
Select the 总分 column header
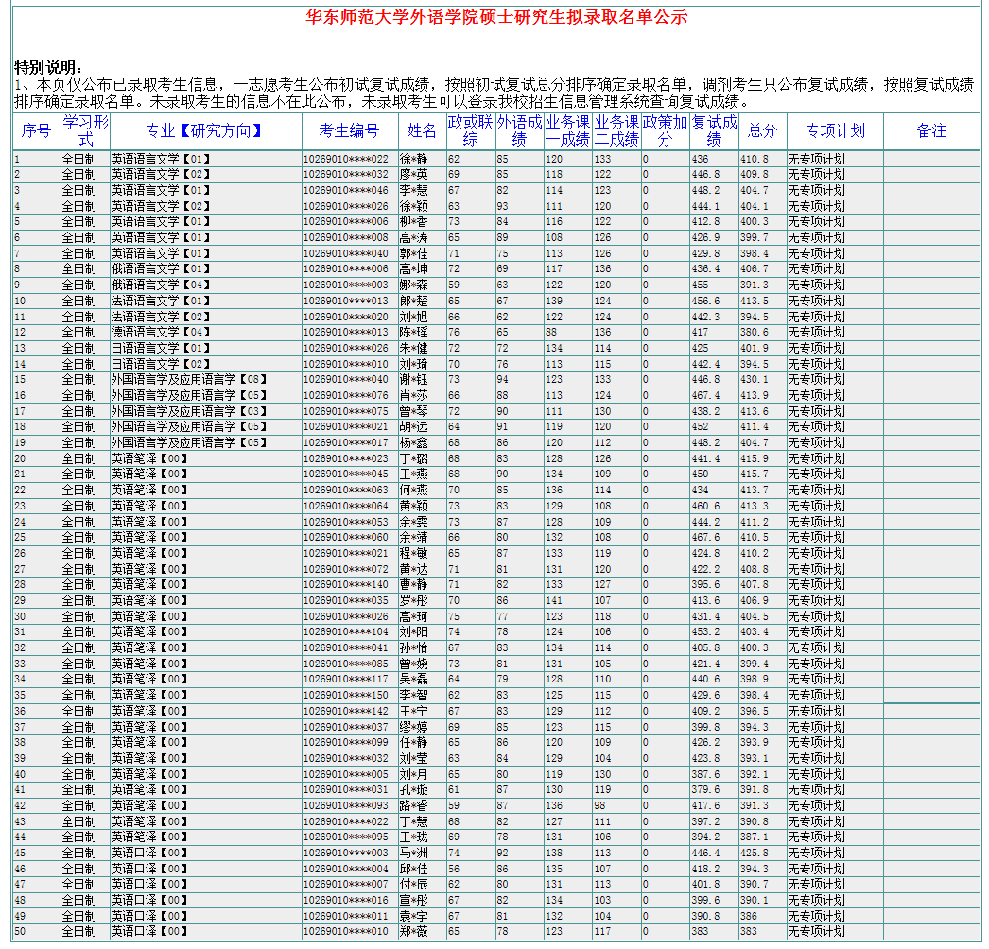(x=762, y=131)
